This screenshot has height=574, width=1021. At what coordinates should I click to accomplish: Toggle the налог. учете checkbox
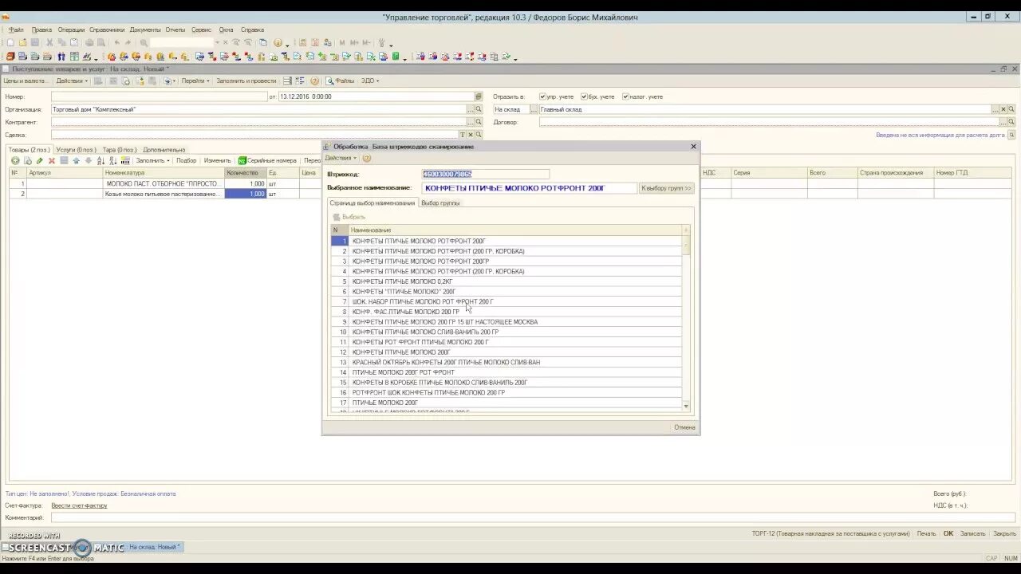click(x=626, y=96)
